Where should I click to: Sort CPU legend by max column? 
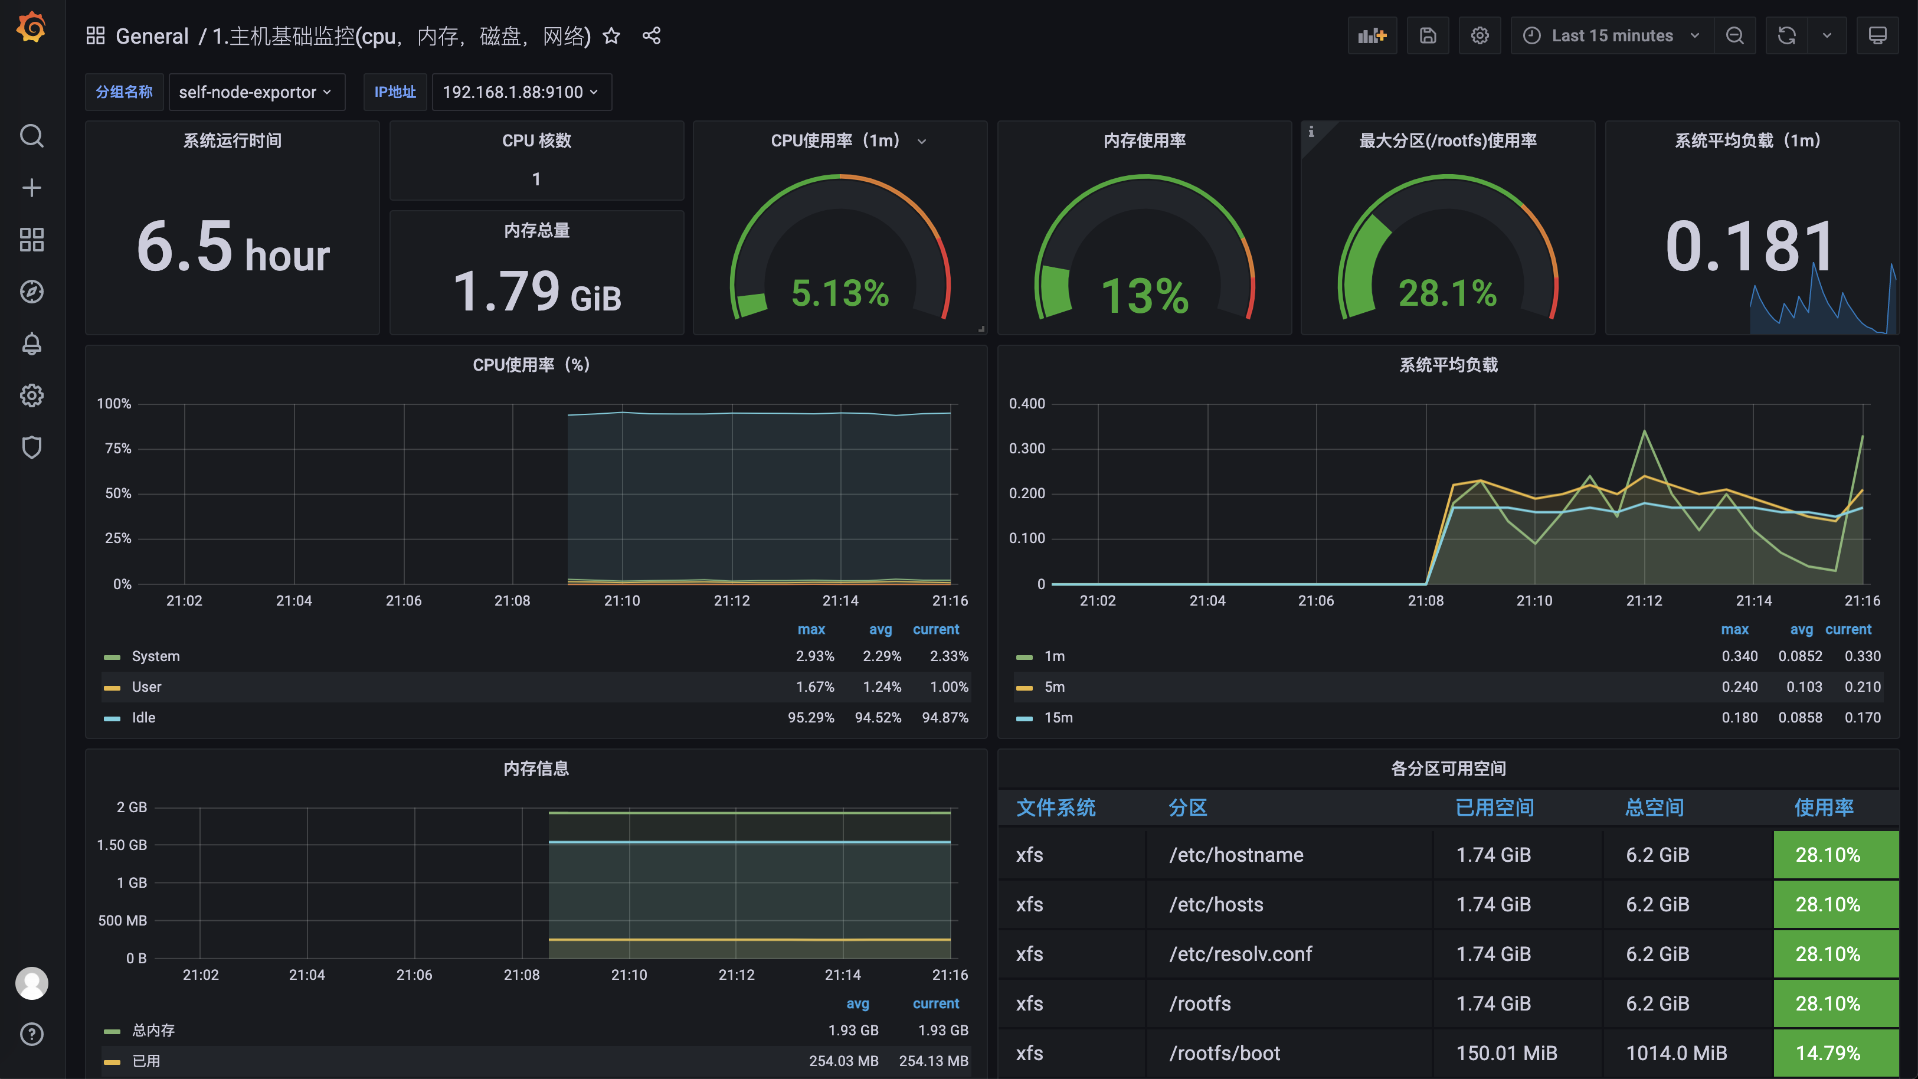coord(811,629)
